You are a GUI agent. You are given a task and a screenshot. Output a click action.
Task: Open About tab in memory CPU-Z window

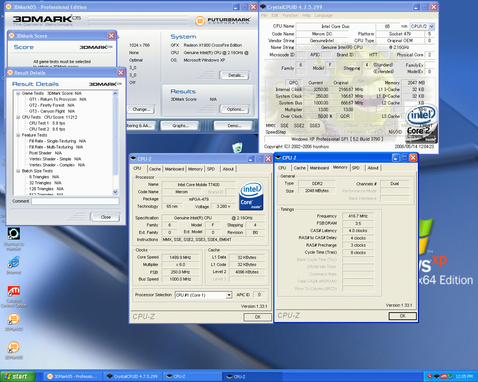(x=373, y=168)
